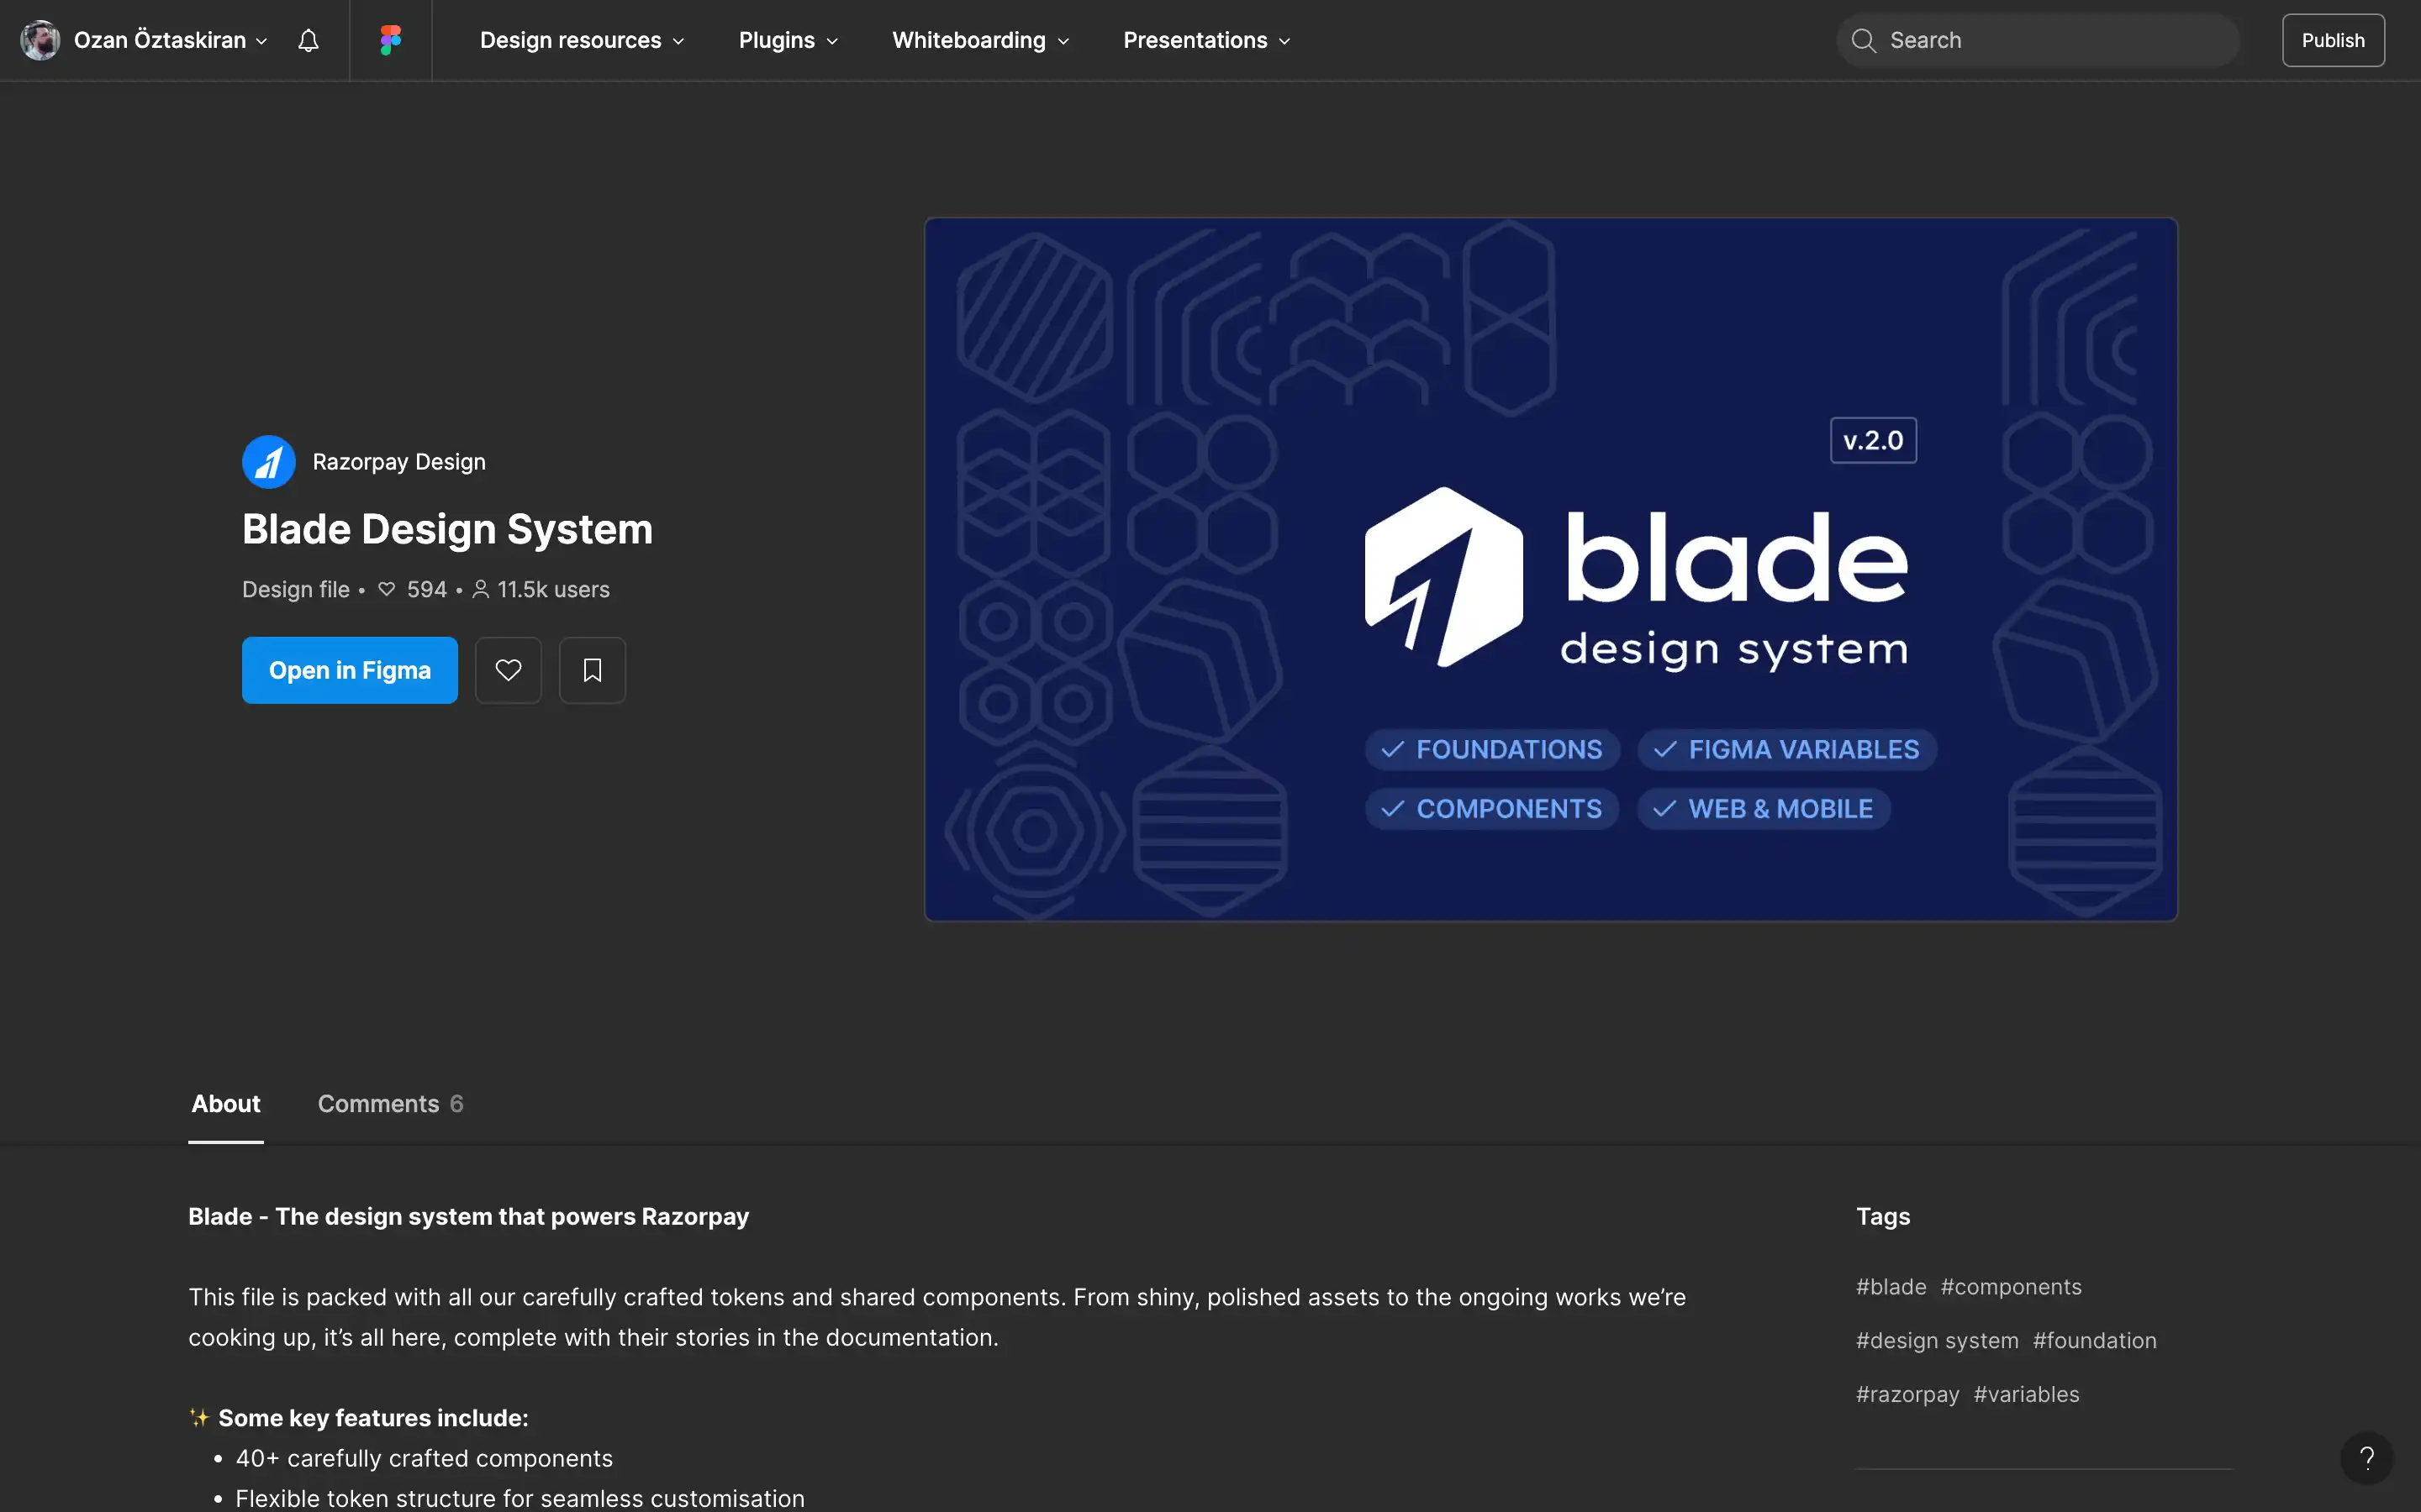
Task: Click the likes heart icon beside 594
Action: [x=386, y=589]
